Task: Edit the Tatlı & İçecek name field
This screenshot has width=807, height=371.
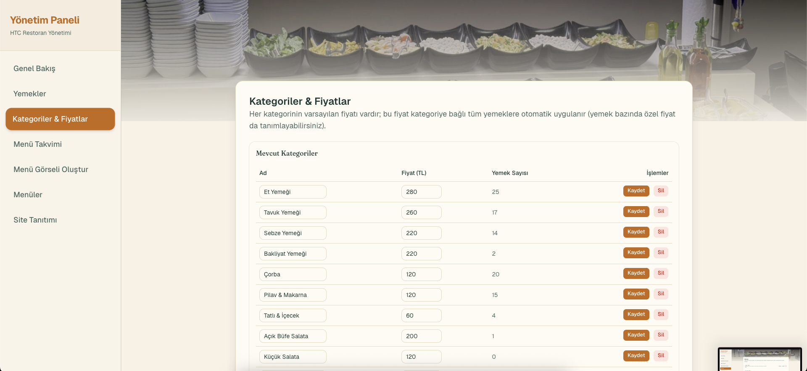Action: pyautogui.click(x=293, y=315)
